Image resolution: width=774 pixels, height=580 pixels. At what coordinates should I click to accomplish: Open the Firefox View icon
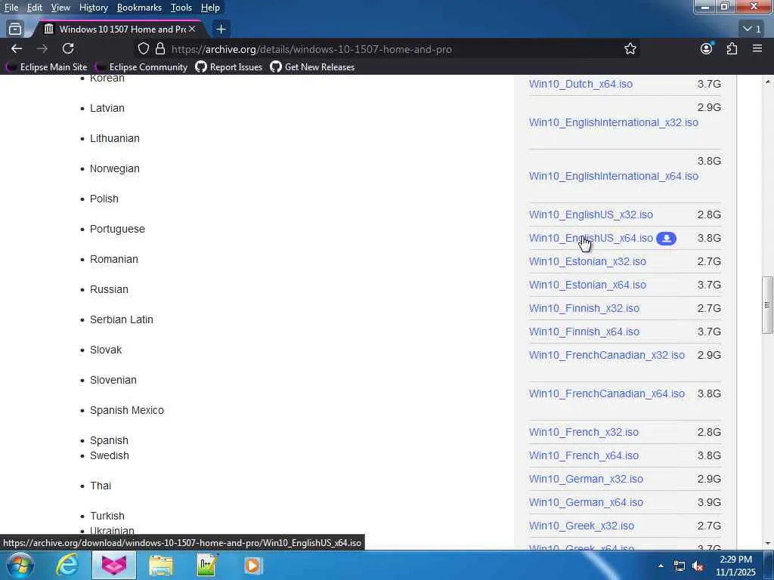(15, 29)
